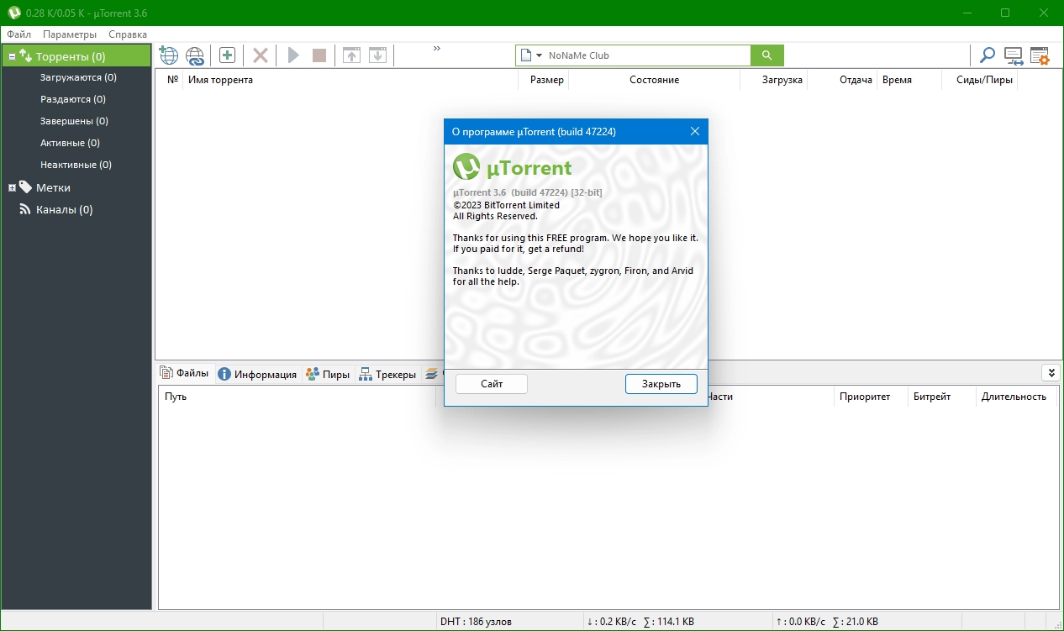This screenshot has width=1064, height=631.
Task: Open Preferences window-with-gear icon
Action: [1040, 56]
